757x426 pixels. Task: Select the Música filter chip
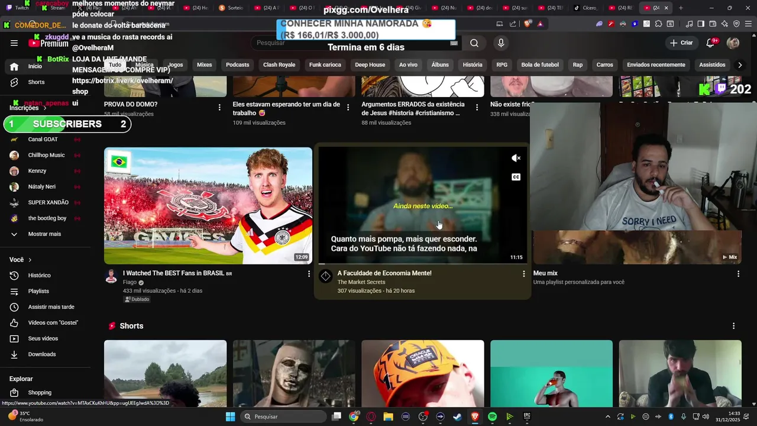[144, 64]
